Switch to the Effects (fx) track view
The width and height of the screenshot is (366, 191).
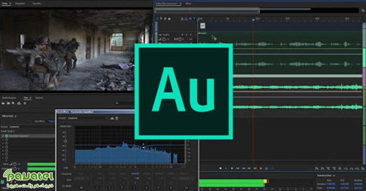point(161,19)
